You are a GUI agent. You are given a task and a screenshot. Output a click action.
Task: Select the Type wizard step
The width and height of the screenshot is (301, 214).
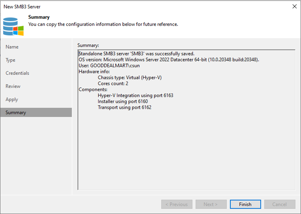point(10,60)
